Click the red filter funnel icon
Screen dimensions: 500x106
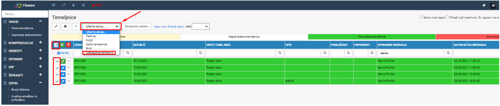(x=68, y=45)
